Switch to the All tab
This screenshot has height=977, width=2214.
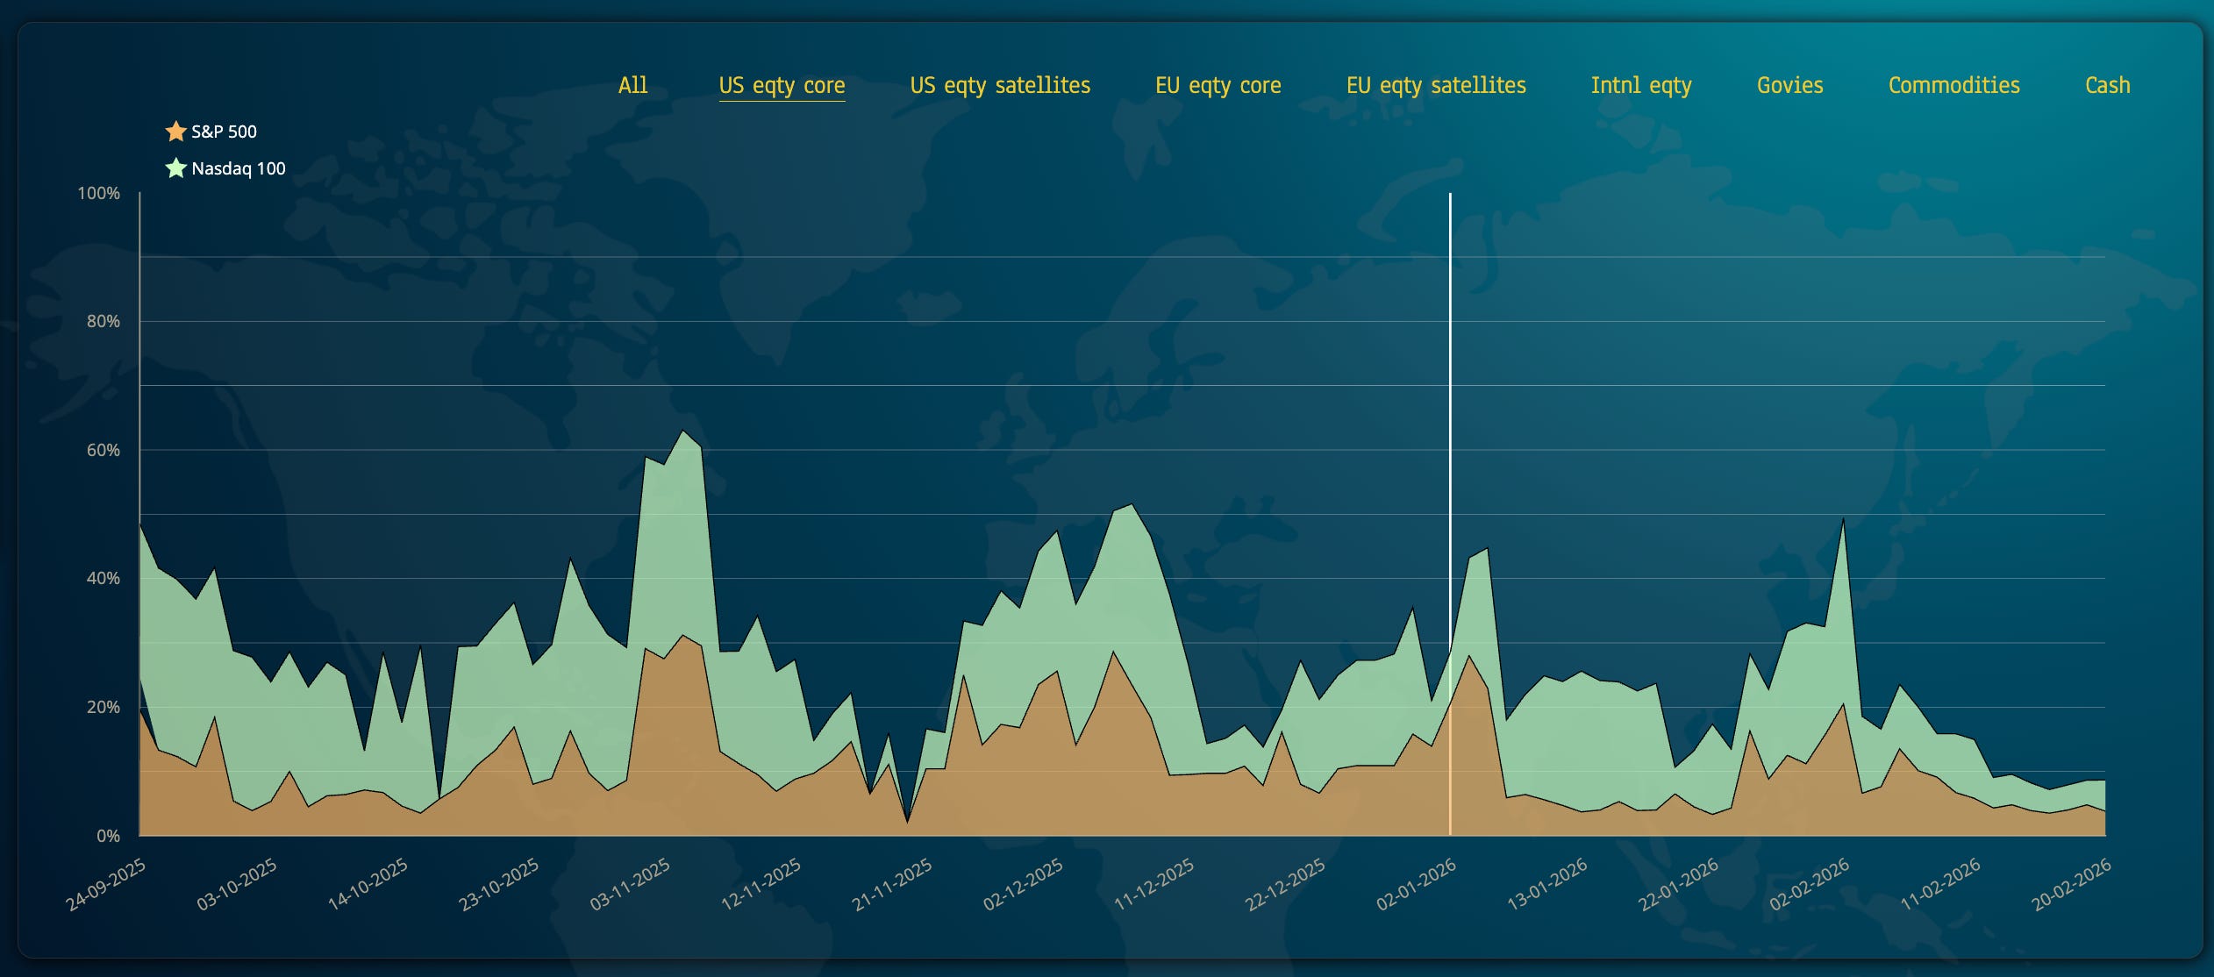click(x=632, y=85)
